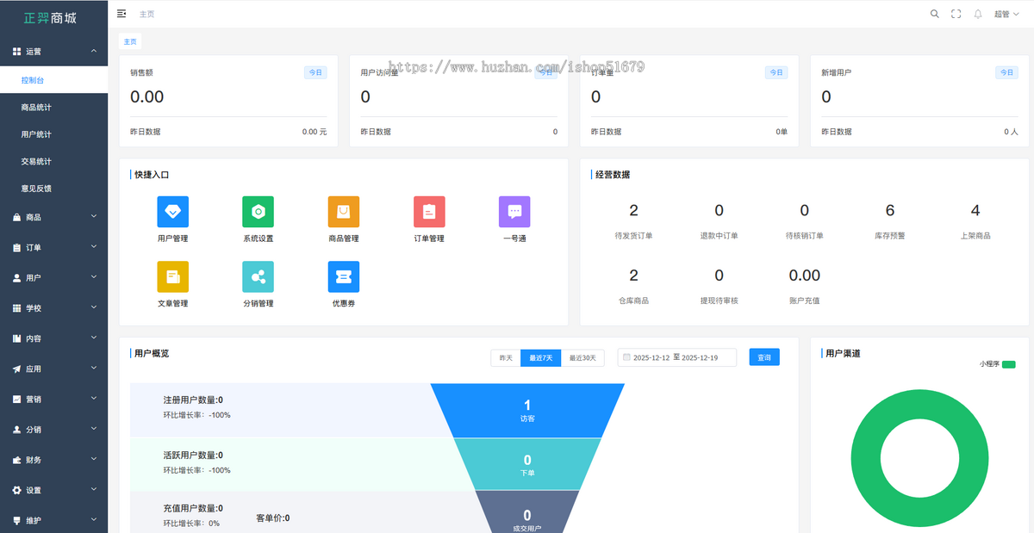Open 商品管理 quick entry icon
The height and width of the screenshot is (533, 1034).
click(343, 212)
